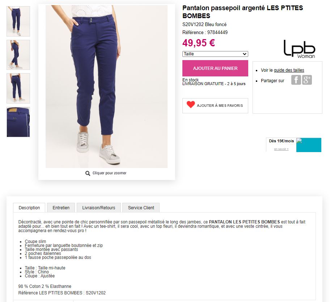The height and width of the screenshot is (302, 330).
Task: View fourth thumbnail of pocket detail
Action: 18,122
